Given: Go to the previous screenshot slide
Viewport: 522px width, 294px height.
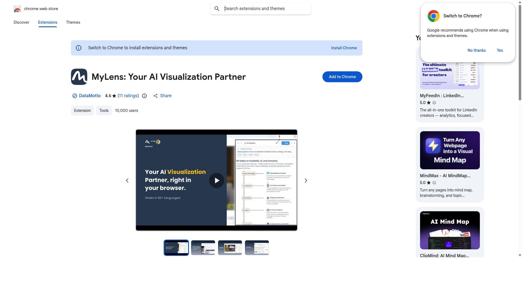Looking at the screenshot, I should point(127,180).
